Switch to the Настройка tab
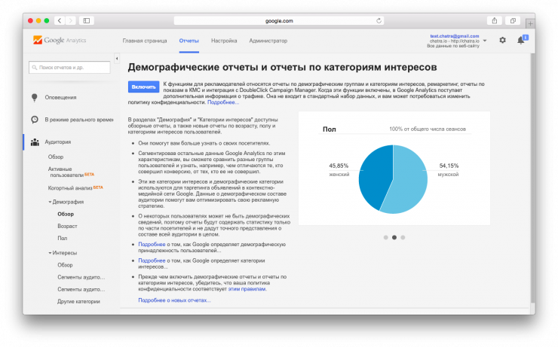The width and height of the screenshot is (558, 347). 224,41
